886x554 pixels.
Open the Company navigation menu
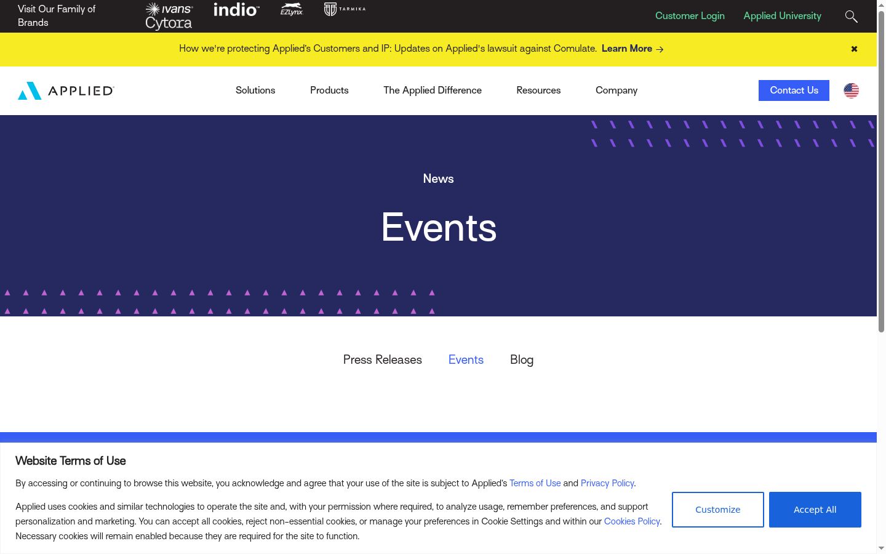[617, 90]
